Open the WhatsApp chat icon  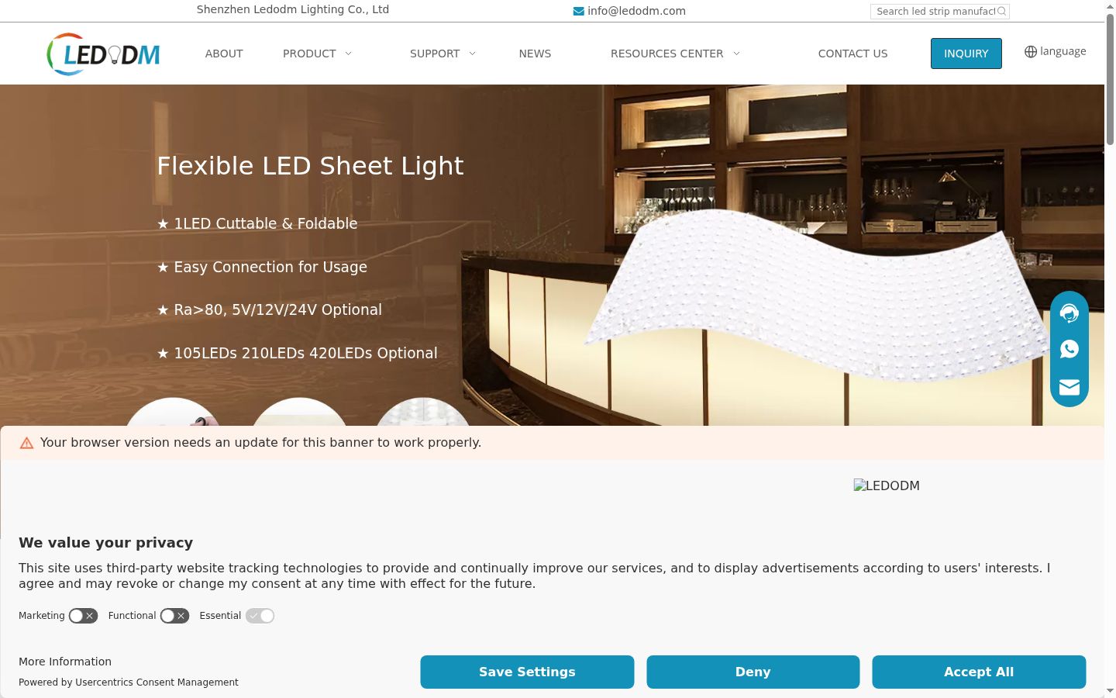coord(1069,349)
